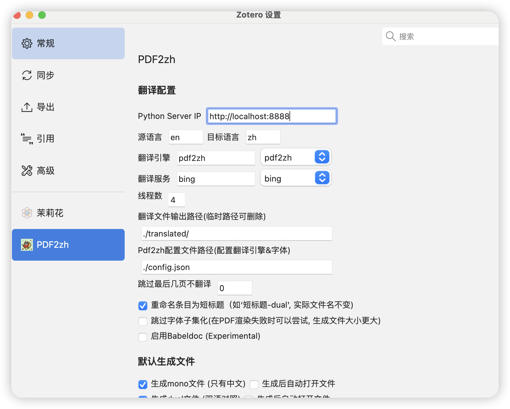
Task: Enable skip font subsetting checkbox
Action: 143,321
